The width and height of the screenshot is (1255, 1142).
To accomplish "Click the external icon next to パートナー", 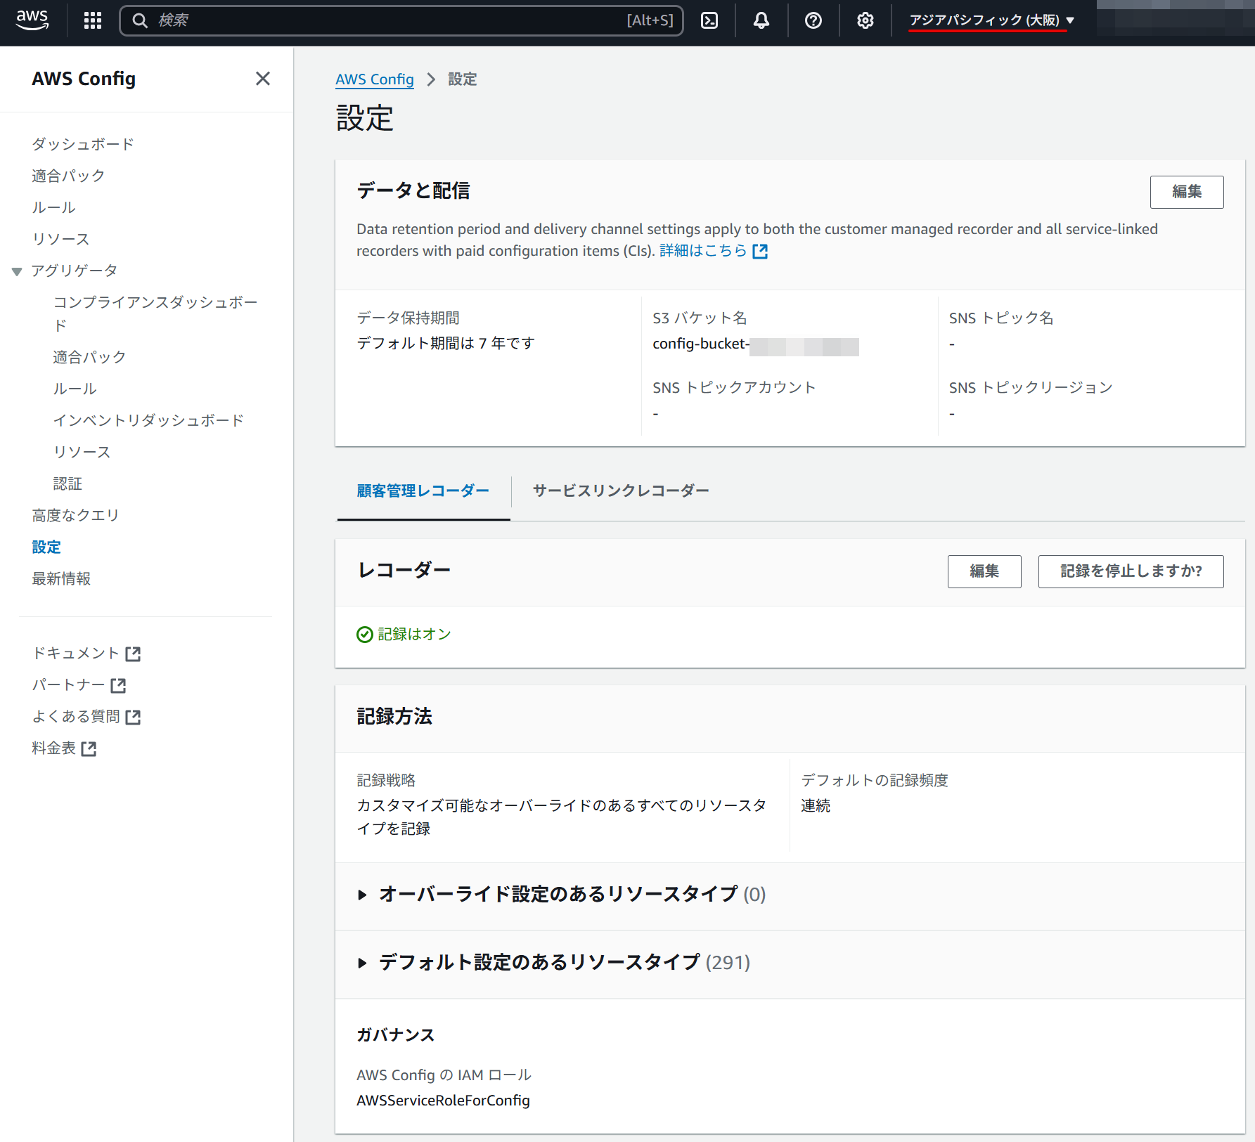I will 118,685.
